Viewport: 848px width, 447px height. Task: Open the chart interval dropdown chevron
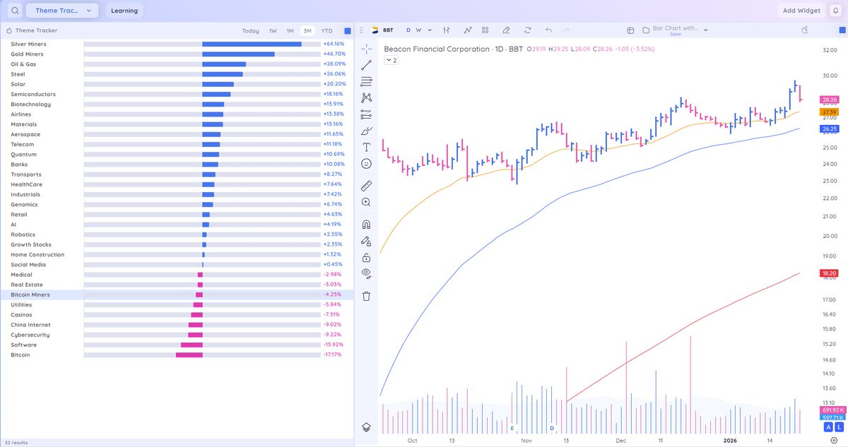click(429, 30)
